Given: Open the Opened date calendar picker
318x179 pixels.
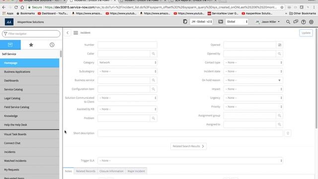Looking at the screenshot, I should click(279, 45).
